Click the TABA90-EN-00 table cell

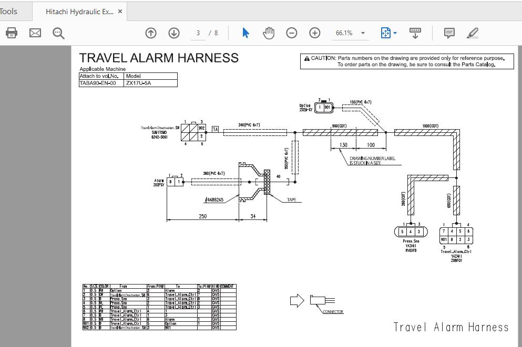click(x=101, y=83)
